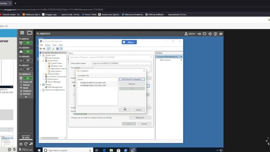Click the refresh icon at sidebar bottom
Viewport: 270px width, 152px height.
click(26, 144)
